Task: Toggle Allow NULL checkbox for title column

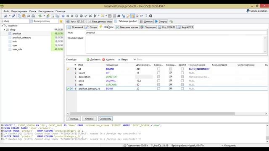Action: coord(171,85)
